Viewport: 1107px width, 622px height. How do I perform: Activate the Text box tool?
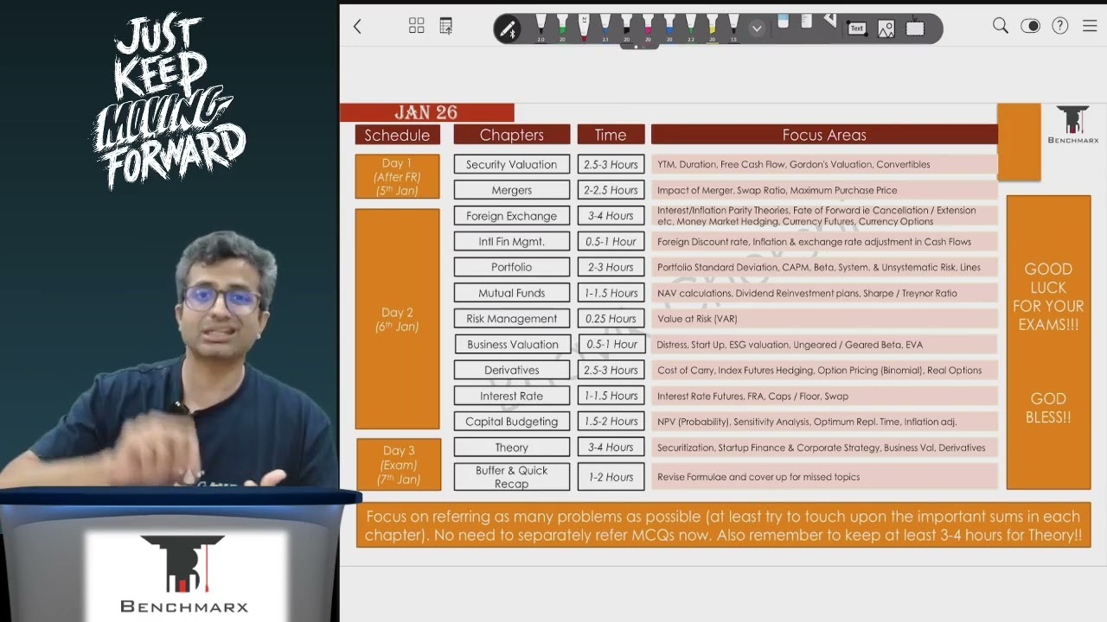pos(856,29)
